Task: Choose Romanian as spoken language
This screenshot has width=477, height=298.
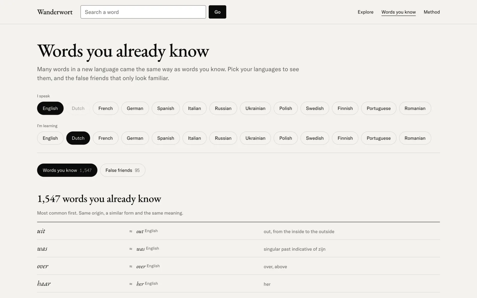Action: 415,108
